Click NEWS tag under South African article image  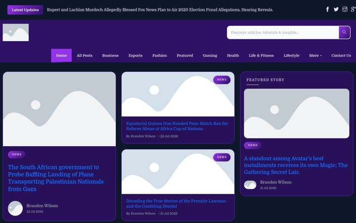click(x=17, y=154)
